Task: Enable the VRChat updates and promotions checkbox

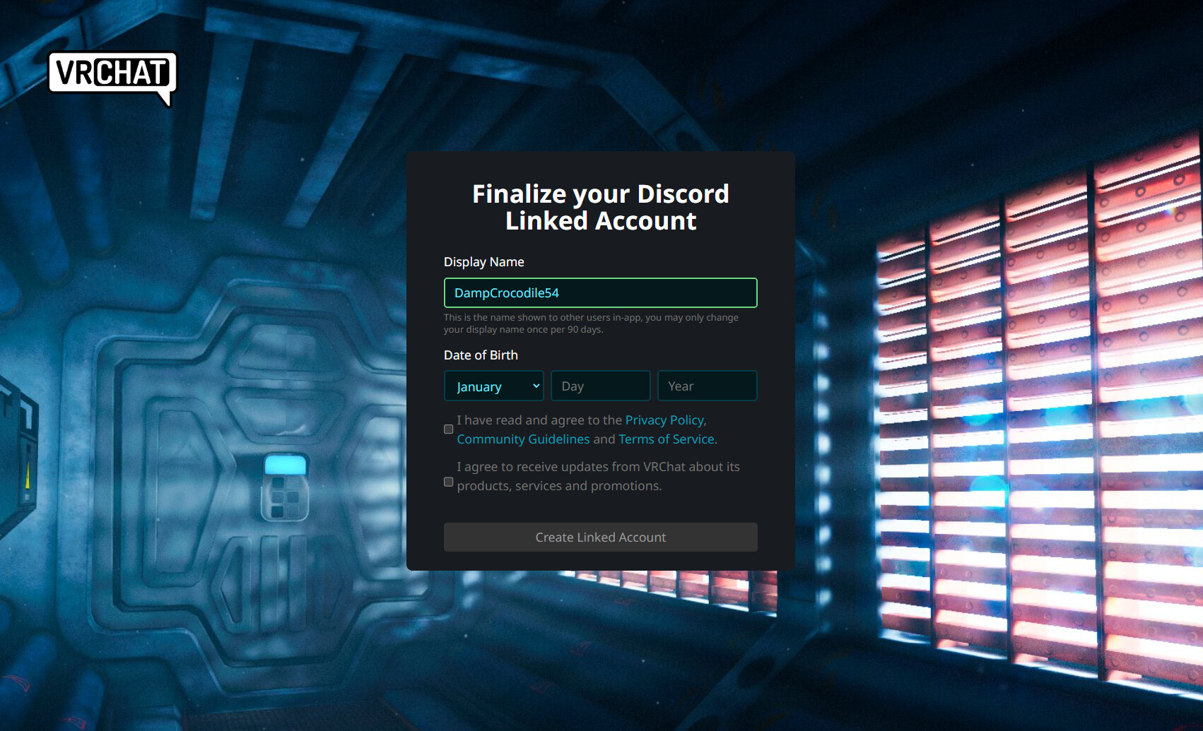Action: pos(448,482)
